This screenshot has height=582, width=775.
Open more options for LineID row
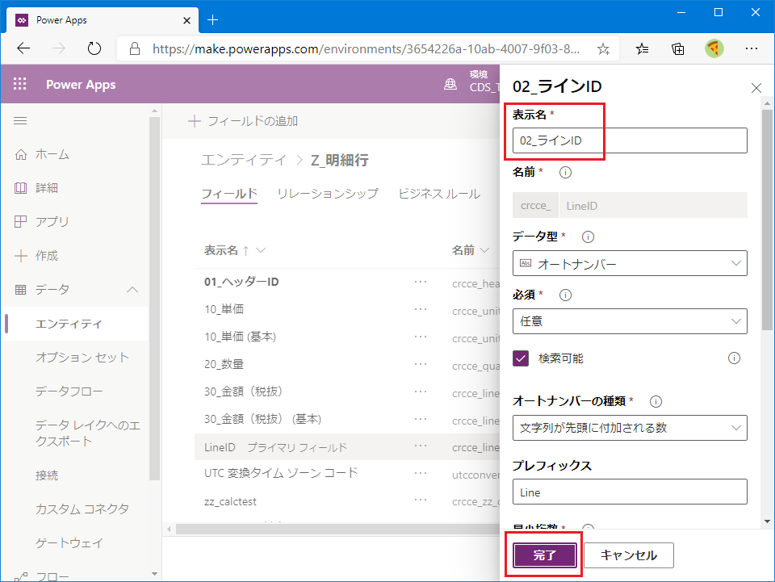pyautogui.click(x=421, y=446)
